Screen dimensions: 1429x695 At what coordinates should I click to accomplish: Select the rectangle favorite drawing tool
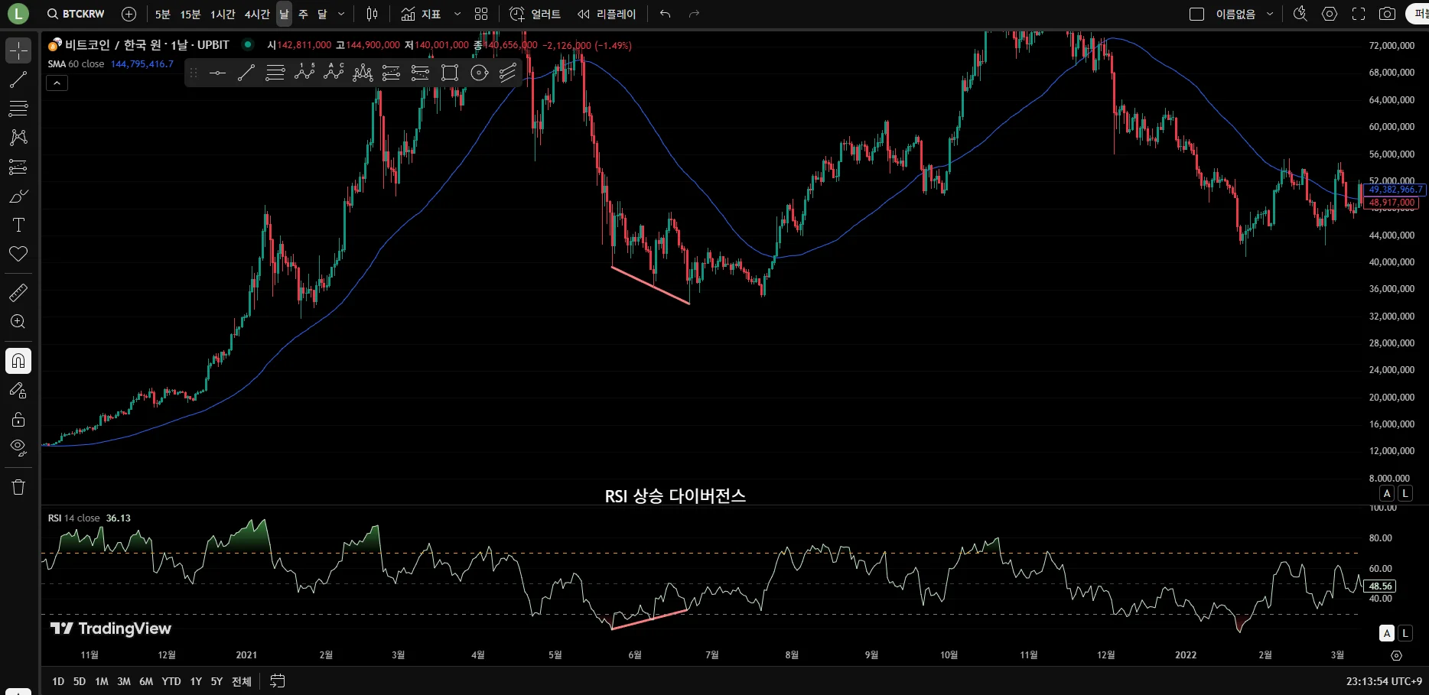coord(450,73)
